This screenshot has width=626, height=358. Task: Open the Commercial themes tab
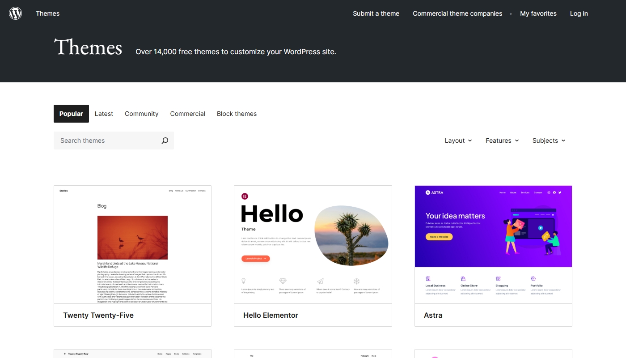pos(187,114)
